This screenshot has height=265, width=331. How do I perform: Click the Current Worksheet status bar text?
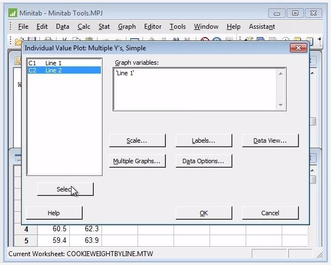[x=80, y=253]
